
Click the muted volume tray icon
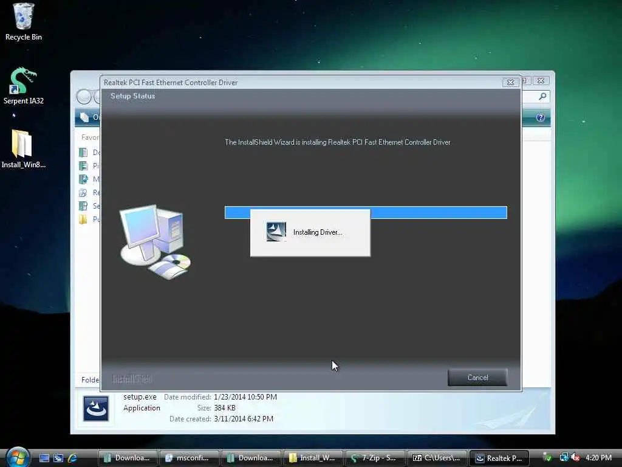click(575, 457)
